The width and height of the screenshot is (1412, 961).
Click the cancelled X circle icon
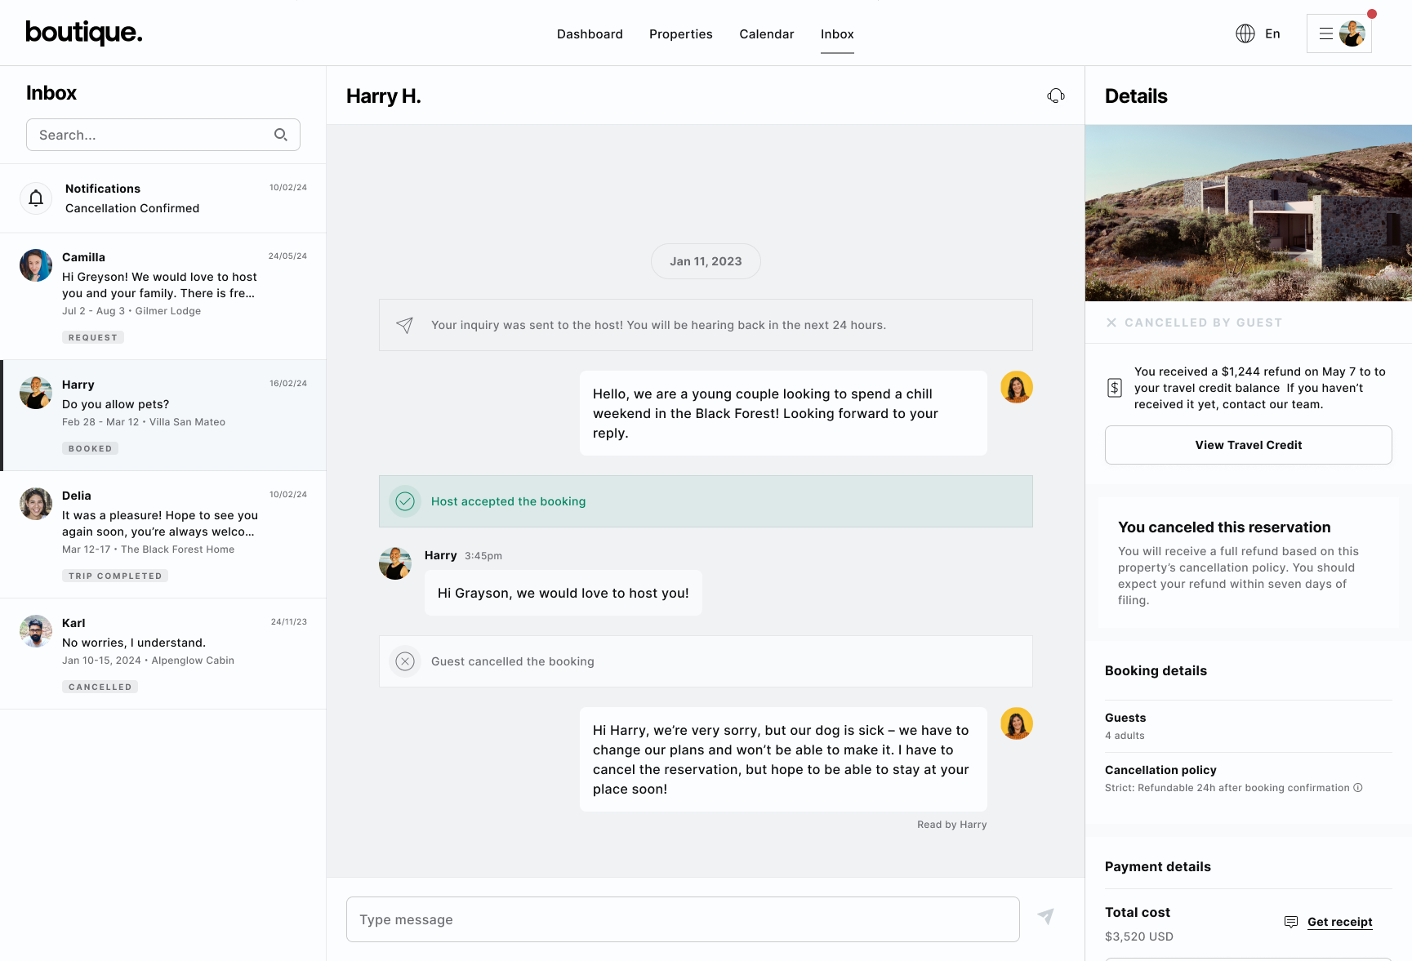pos(405,661)
